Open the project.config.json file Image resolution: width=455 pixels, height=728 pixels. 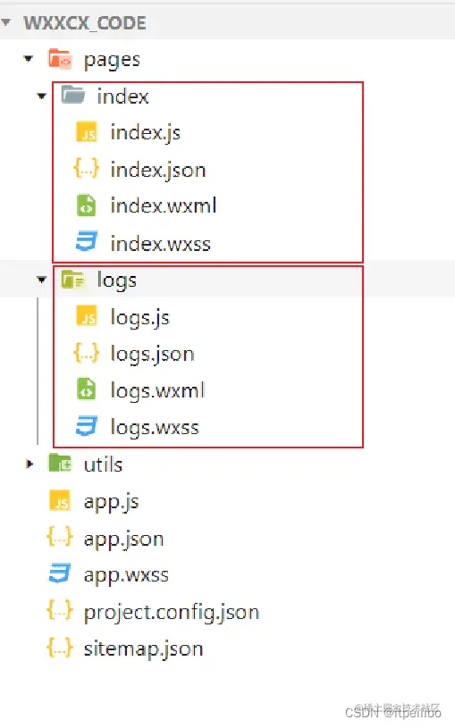[172, 613]
